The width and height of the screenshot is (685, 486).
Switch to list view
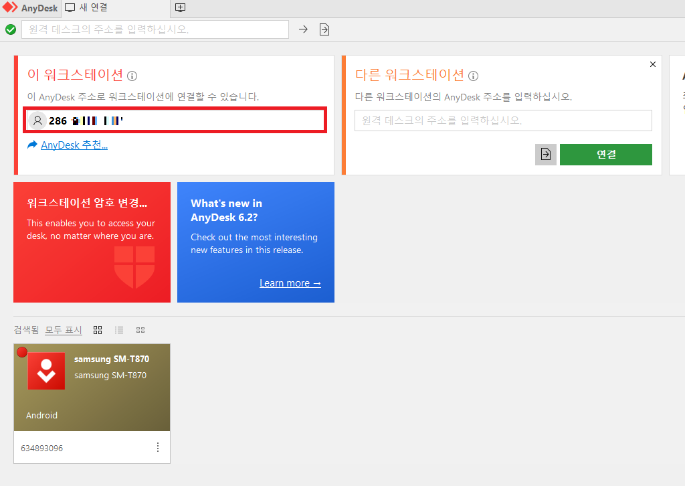[x=119, y=330]
